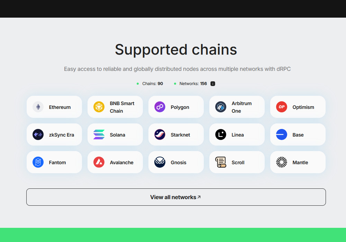Click the zkSync Era arrows icon
The height and width of the screenshot is (242, 346).
(x=38, y=134)
